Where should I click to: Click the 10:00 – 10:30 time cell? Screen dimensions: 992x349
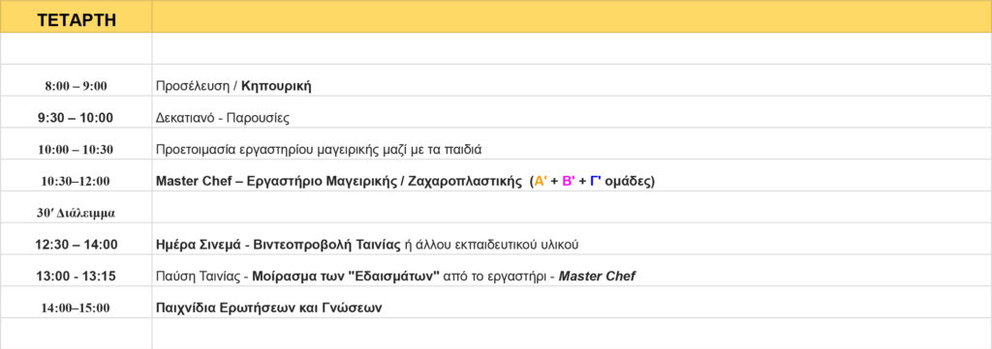pos(76,150)
